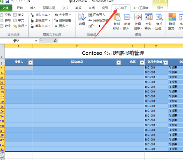This screenshot has width=183, height=160.
Task: Click the 只保留数值 button
Action: click(x=98, y=20)
